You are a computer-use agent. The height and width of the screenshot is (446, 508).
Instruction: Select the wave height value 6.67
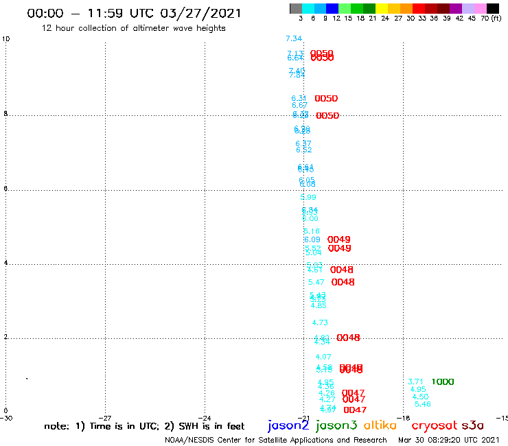299,105
